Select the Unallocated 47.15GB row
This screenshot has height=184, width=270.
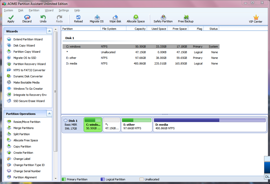[x=141, y=52]
